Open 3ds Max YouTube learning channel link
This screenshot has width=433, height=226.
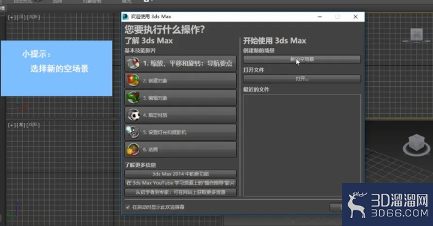pos(180,183)
